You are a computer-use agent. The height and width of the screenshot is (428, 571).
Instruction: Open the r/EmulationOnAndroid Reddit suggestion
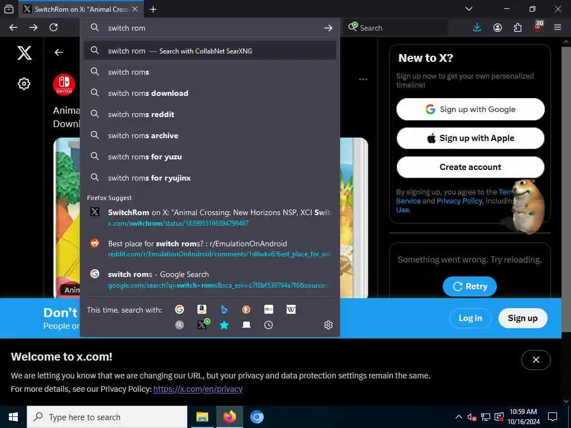point(210,248)
